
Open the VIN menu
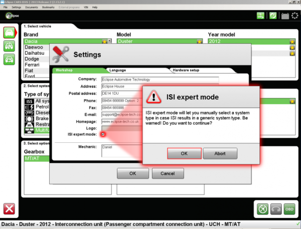tap(86, 8)
